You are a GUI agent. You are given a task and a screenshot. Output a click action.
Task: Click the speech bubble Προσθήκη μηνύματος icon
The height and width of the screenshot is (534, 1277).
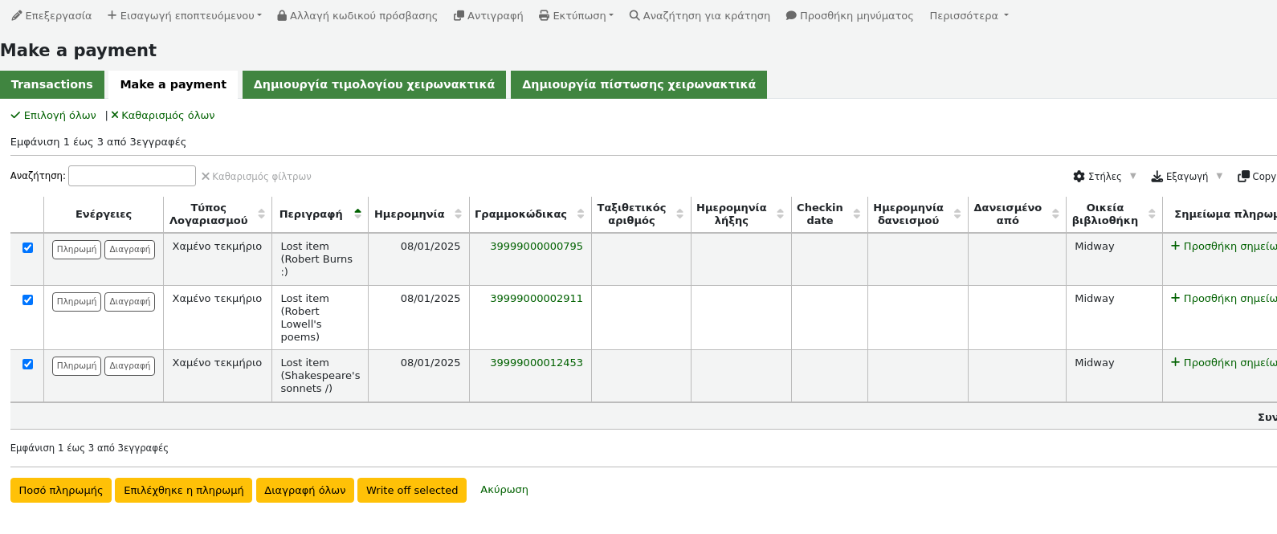tap(791, 15)
